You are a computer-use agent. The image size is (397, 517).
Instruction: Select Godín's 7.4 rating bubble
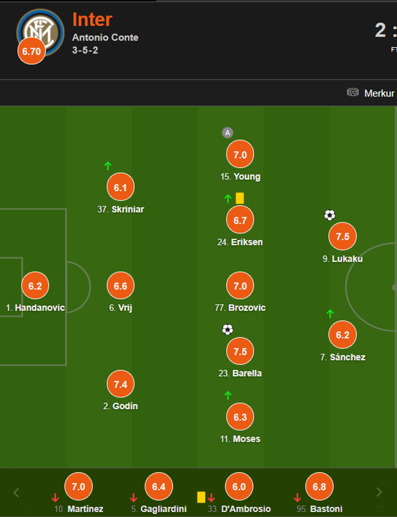(x=121, y=384)
